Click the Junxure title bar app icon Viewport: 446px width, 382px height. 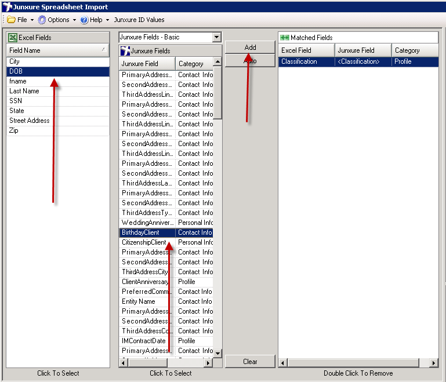[8, 6]
